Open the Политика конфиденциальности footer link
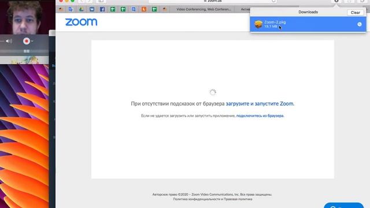This screenshot has height=208, width=370. tap(196, 199)
